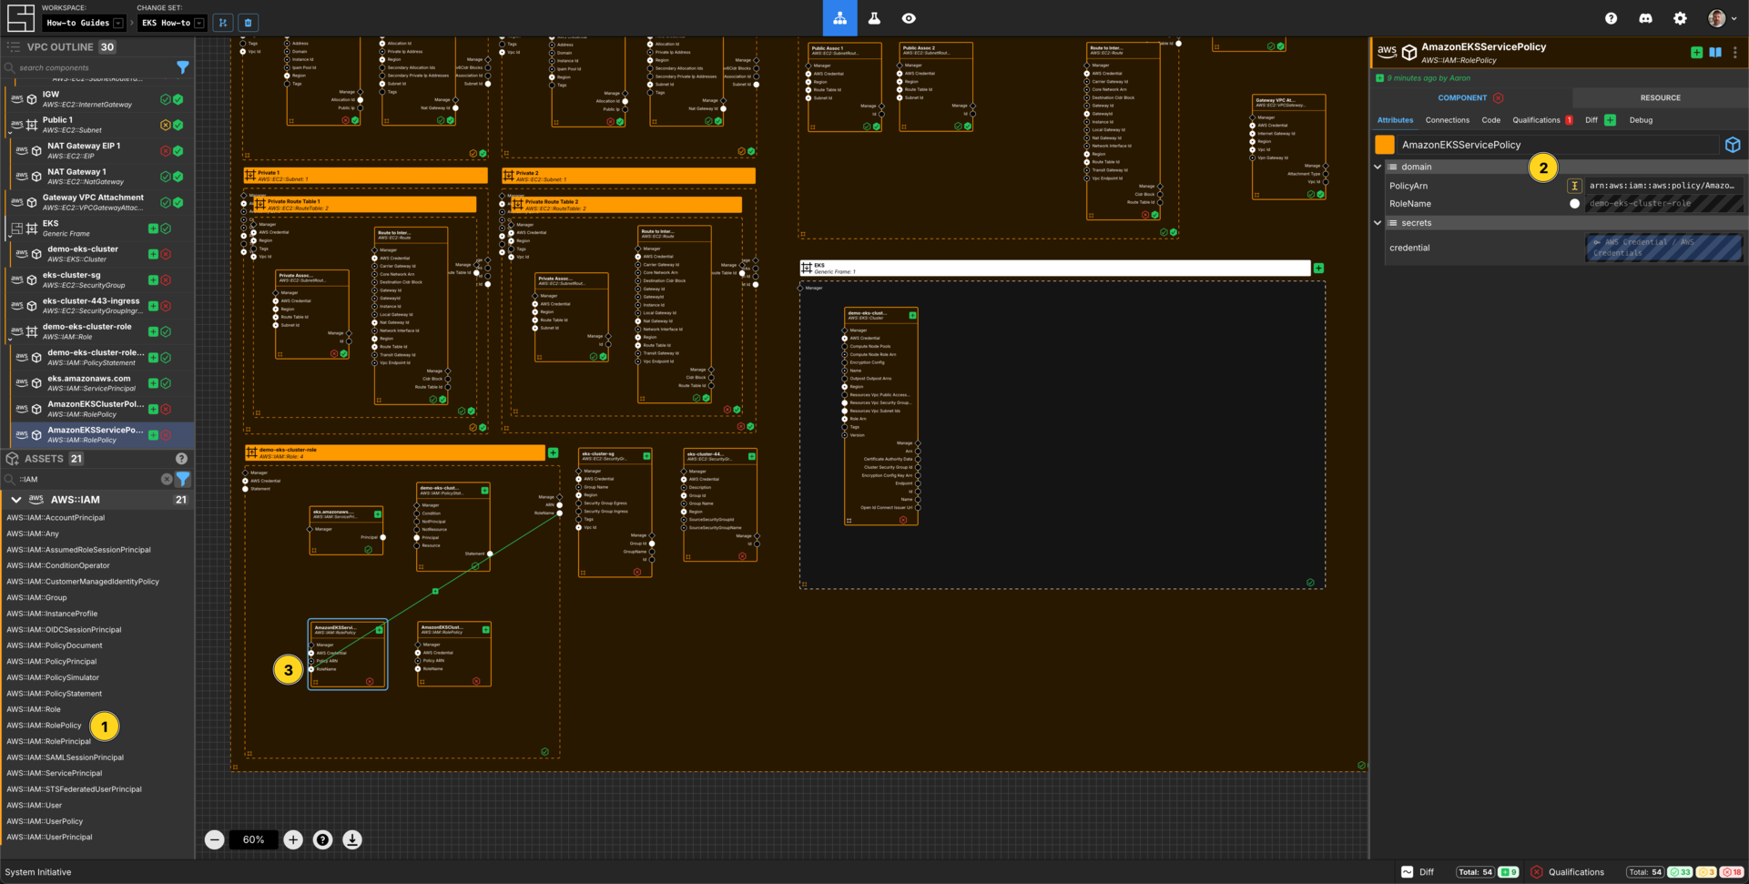Click the VPC Outline filter funnel
The width and height of the screenshot is (1749, 884).
pos(183,67)
